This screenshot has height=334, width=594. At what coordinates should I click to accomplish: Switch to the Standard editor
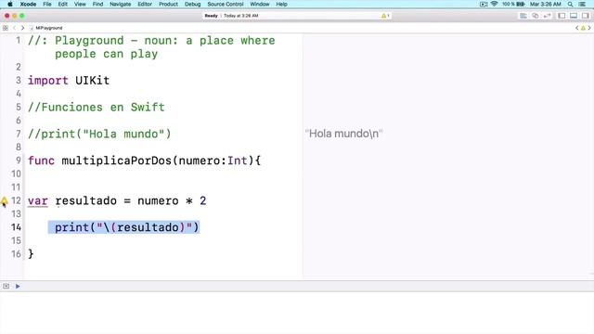click(x=523, y=16)
